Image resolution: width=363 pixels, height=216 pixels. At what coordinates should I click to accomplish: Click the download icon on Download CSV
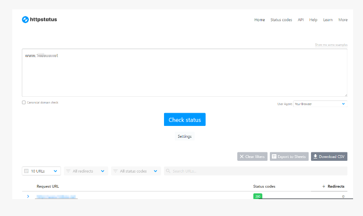pyautogui.click(x=315, y=157)
